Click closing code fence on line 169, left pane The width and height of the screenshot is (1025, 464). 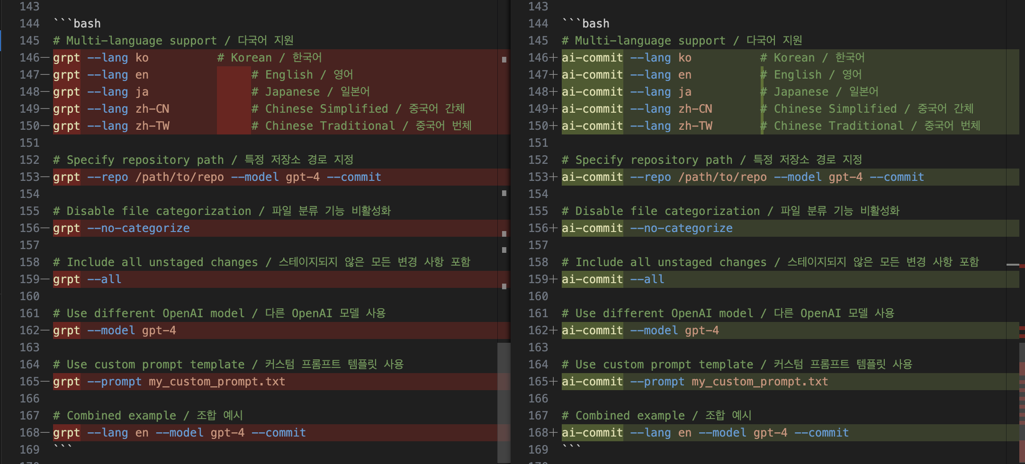[63, 448]
